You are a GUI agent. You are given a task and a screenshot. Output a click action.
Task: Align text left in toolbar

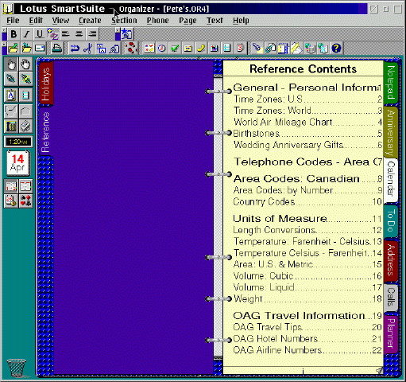[x=65, y=34]
